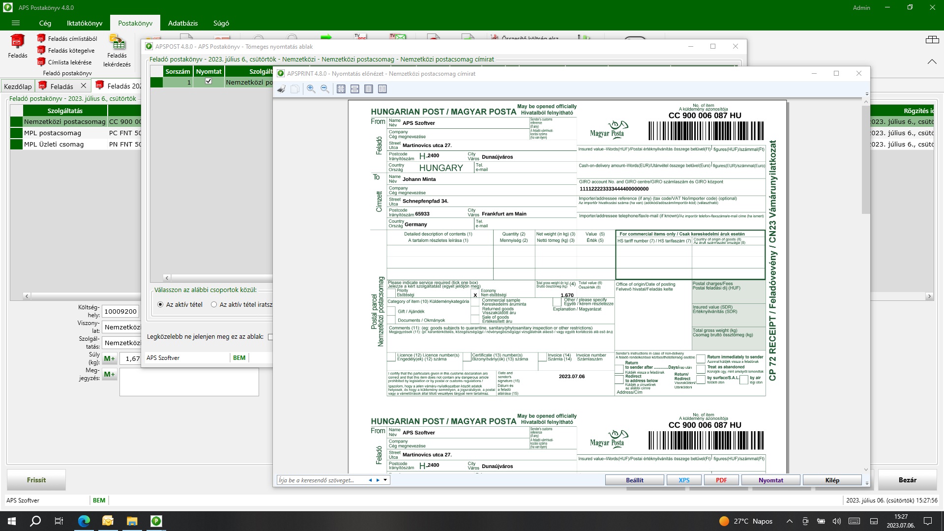Open File Explorer from taskbar
Viewport: 944px width, 531px height.
tap(132, 521)
